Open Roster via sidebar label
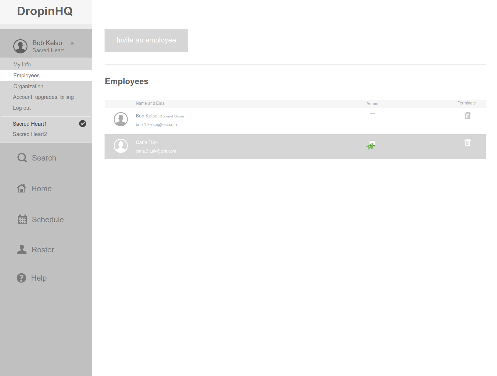Screen dimensions: 497x376 (43, 250)
